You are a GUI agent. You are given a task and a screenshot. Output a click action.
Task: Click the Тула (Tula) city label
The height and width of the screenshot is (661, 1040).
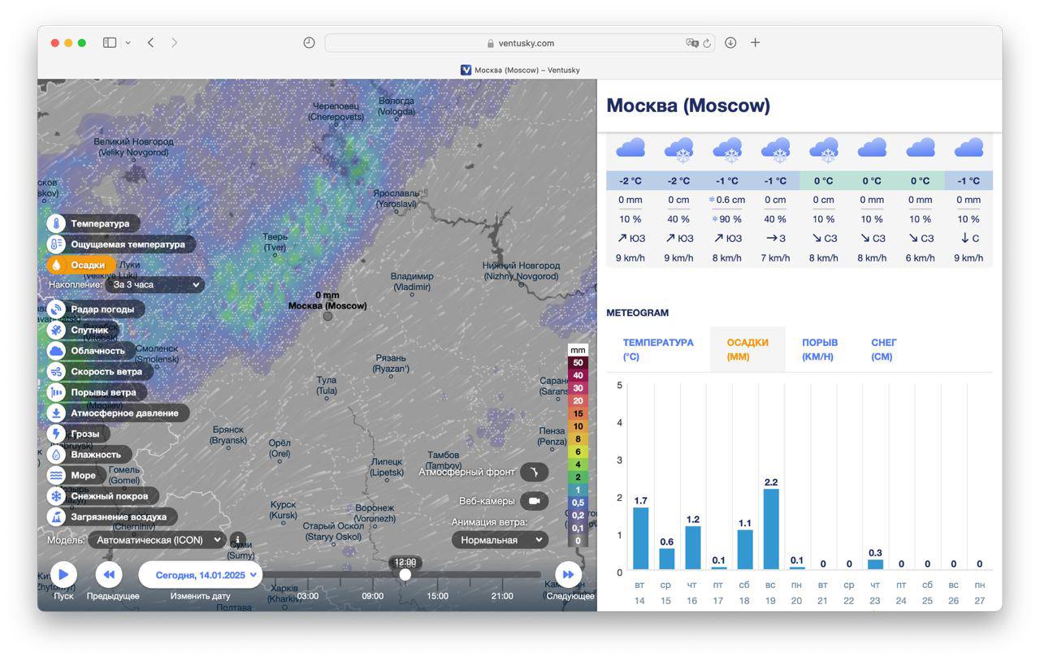(x=327, y=386)
